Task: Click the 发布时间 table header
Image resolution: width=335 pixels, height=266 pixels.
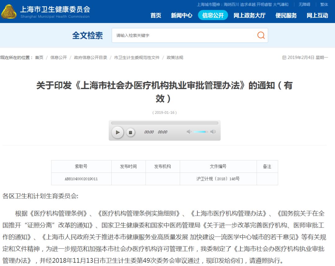Action: pos(128,166)
